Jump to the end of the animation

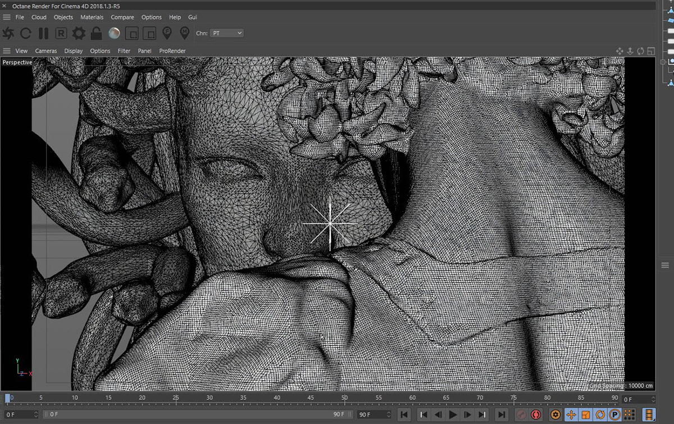tap(502, 415)
